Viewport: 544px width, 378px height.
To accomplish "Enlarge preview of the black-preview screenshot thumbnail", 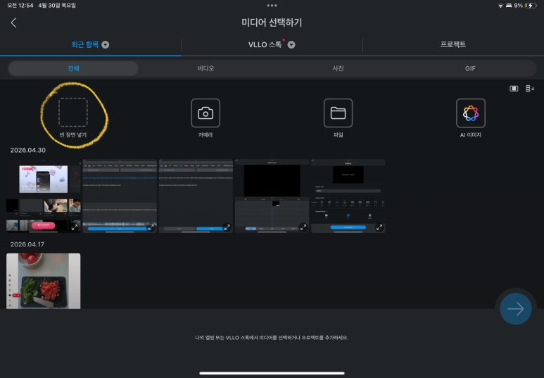I will 303,227.
